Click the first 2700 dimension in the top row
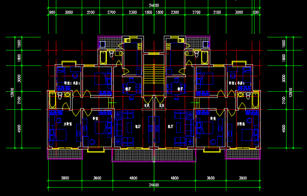307x196 pixels. tap(111, 12)
